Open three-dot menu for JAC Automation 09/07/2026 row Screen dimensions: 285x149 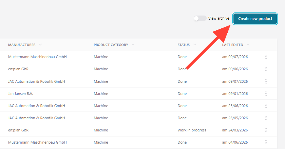click(x=266, y=81)
